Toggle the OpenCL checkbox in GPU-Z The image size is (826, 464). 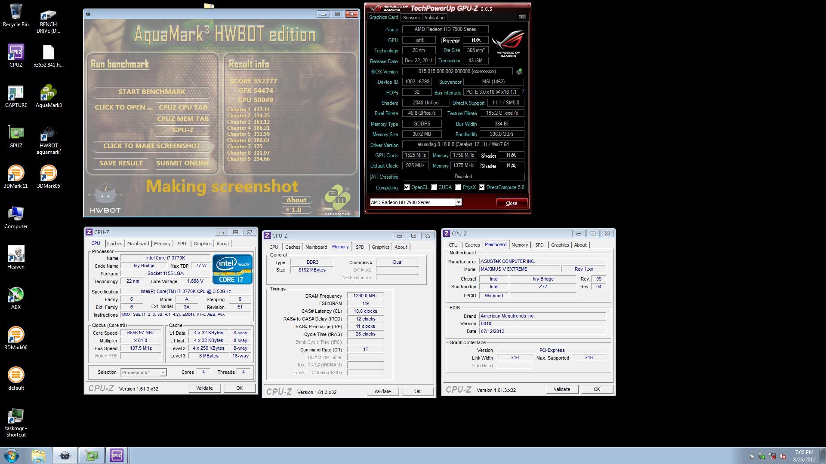click(x=407, y=187)
